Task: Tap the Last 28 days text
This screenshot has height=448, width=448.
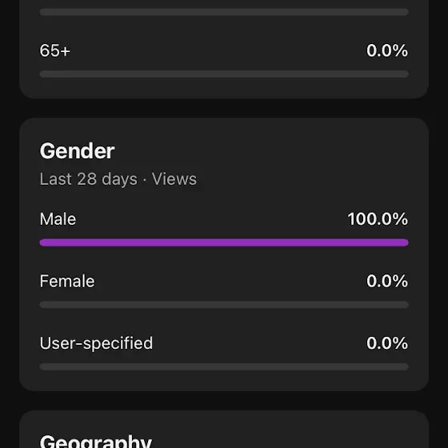Action: (89, 179)
